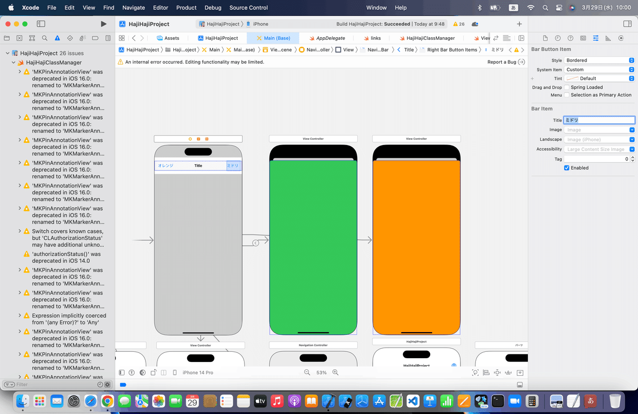Open the debug navigator

click(83, 38)
